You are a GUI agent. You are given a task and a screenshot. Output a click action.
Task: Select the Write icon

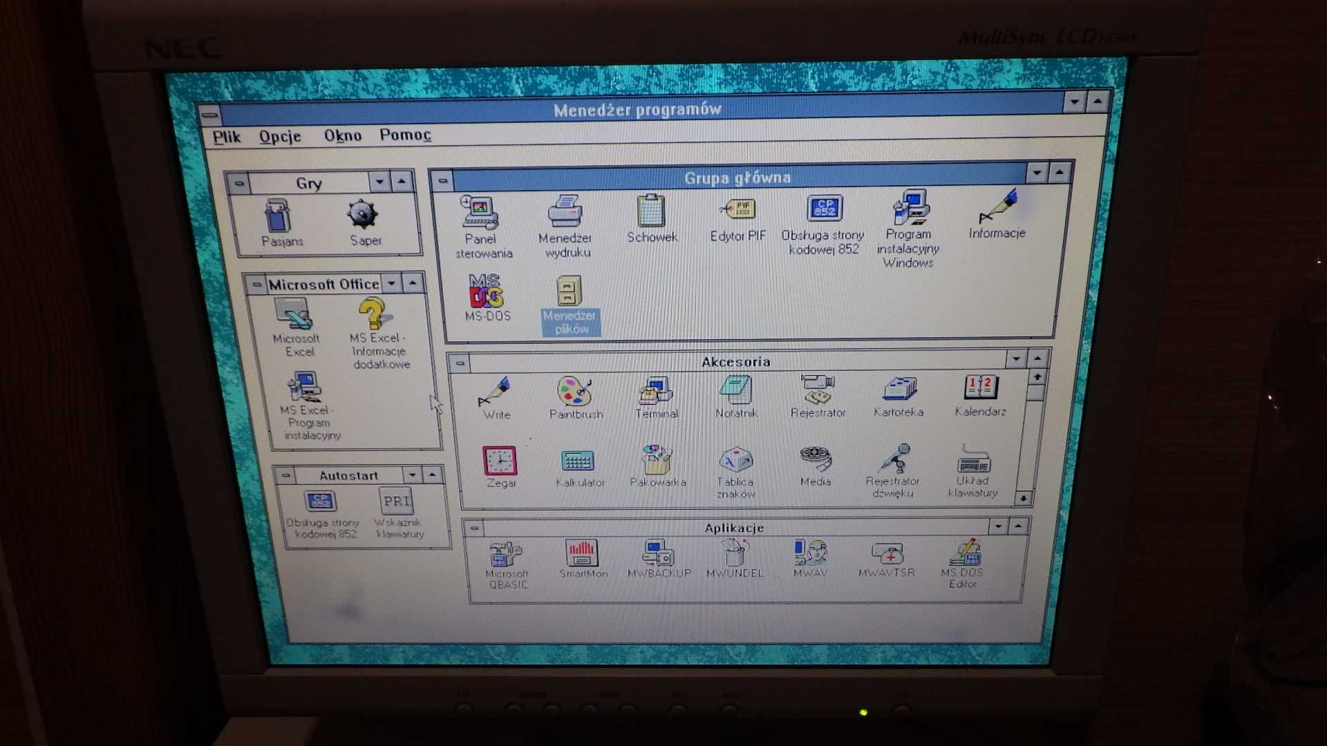coord(495,392)
